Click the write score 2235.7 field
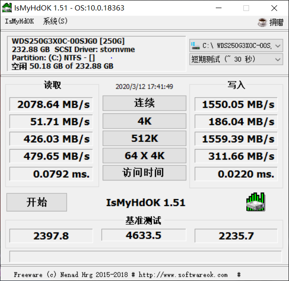 pos(237,236)
